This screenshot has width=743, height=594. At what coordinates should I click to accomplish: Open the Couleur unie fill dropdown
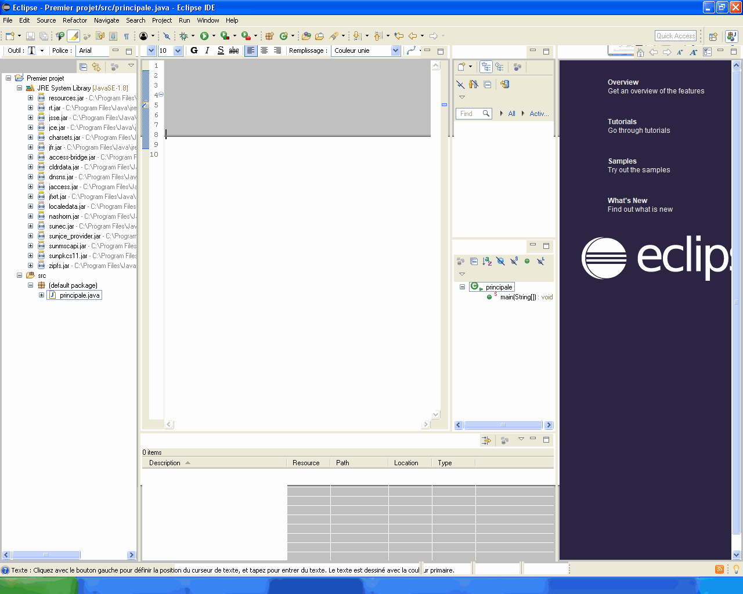[x=395, y=50]
